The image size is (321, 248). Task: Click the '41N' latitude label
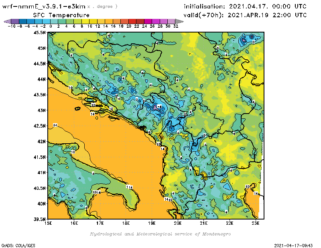tap(41, 173)
